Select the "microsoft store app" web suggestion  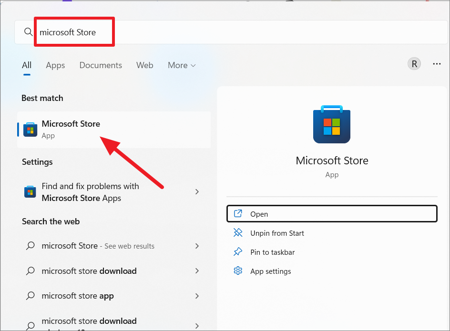click(x=114, y=296)
